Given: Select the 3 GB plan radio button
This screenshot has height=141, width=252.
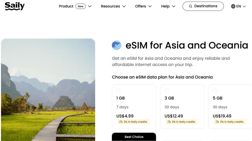Looking at the screenshot, I should click(x=167, y=91).
